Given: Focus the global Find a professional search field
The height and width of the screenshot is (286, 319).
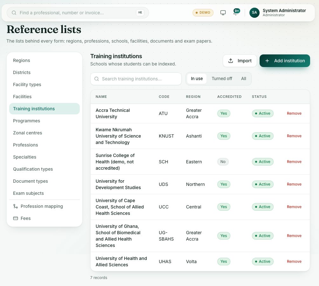Looking at the screenshot, I should (x=78, y=13).
